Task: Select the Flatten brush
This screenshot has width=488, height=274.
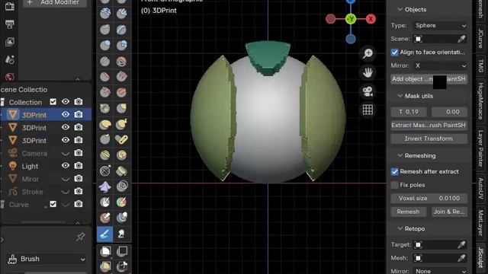Action: pyautogui.click(x=105, y=76)
